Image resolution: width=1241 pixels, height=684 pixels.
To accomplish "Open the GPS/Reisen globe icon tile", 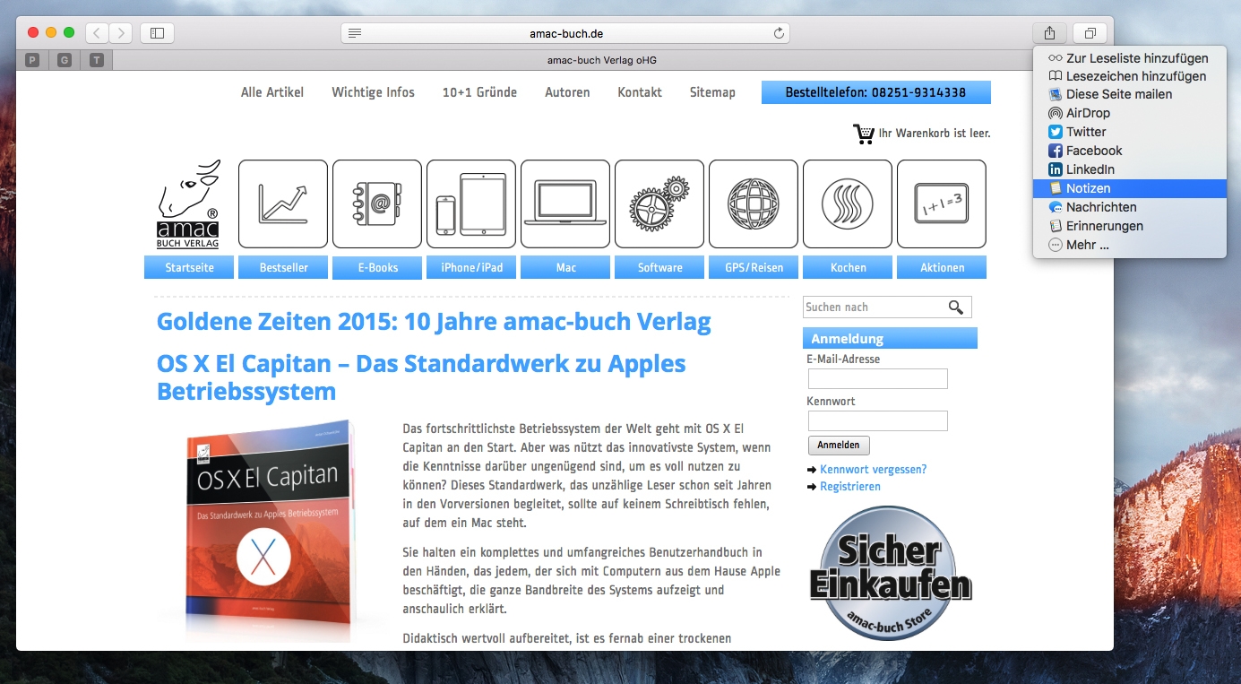I will 754,203.
